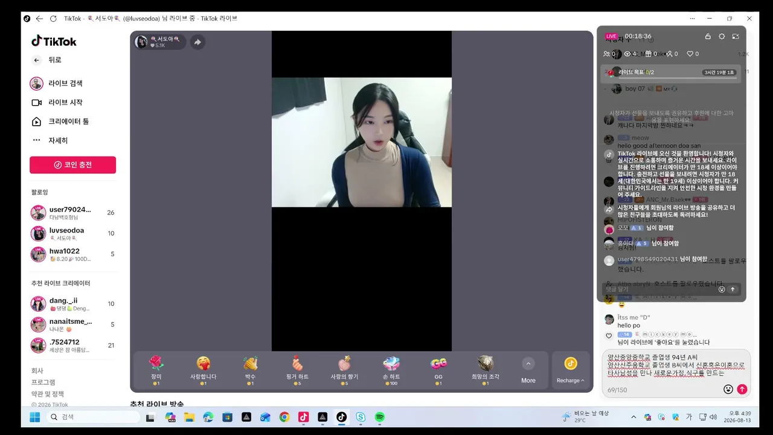Click the heart icon beside the like notification

pos(609,336)
